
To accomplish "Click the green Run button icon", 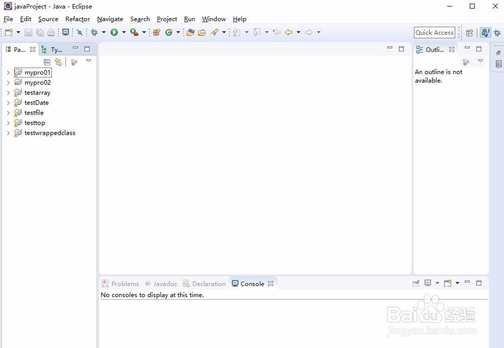I will [114, 32].
